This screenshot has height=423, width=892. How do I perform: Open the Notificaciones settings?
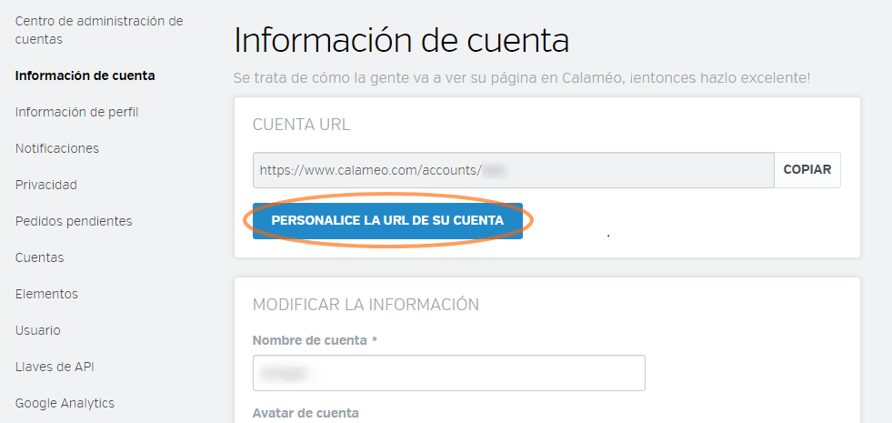[x=57, y=148]
